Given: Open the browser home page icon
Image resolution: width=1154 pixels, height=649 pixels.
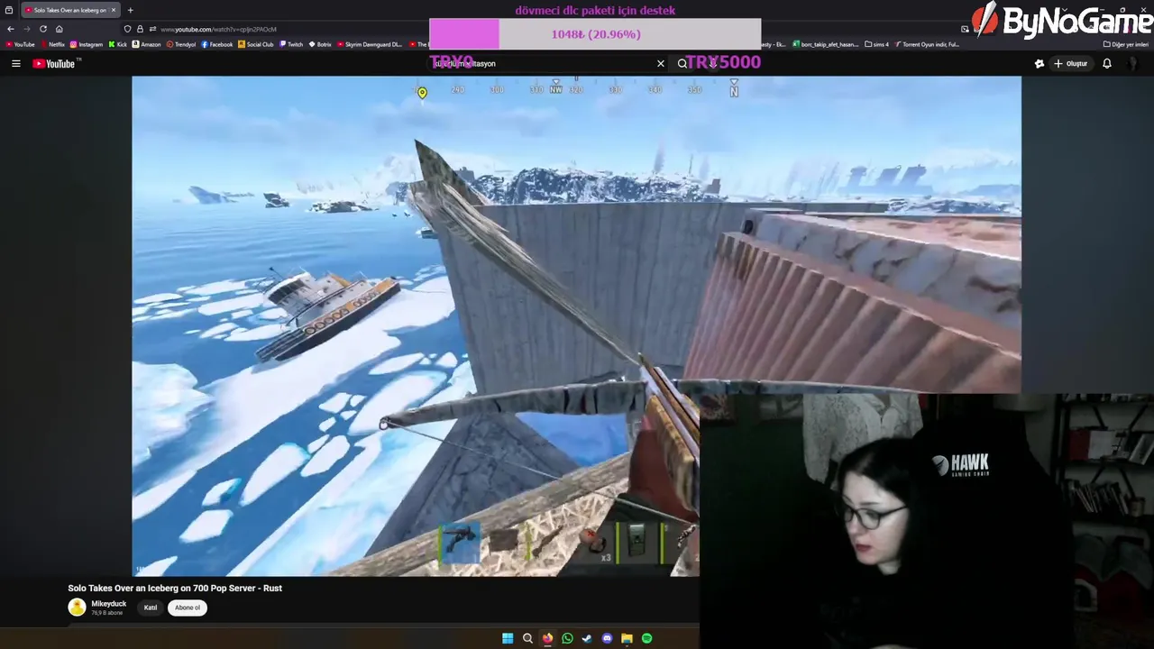Looking at the screenshot, I should (x=60, y=29).
